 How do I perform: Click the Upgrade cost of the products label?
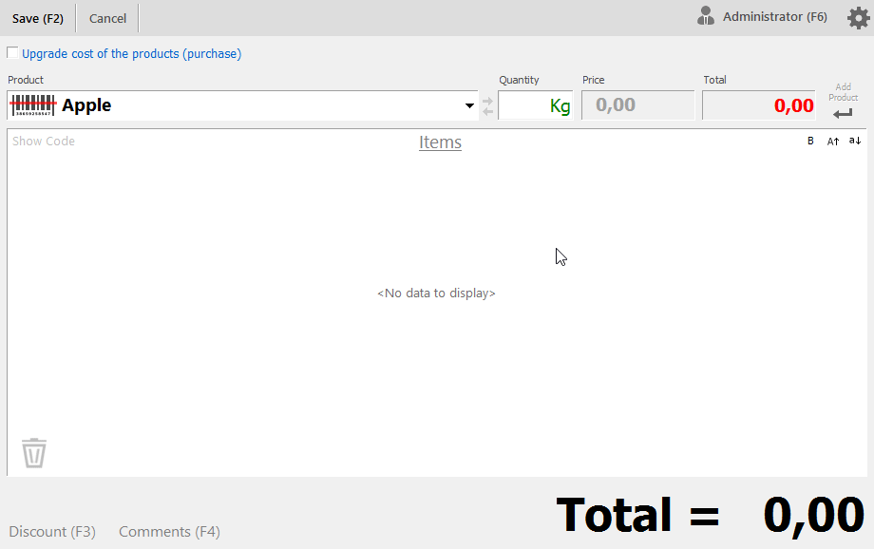[x=131, y=53]
